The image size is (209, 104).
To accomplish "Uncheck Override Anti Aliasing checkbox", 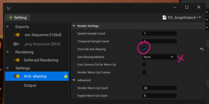I will (x=144, y=49).
